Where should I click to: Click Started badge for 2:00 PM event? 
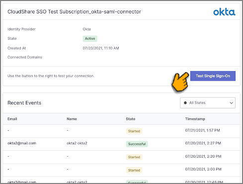[134, 170]
